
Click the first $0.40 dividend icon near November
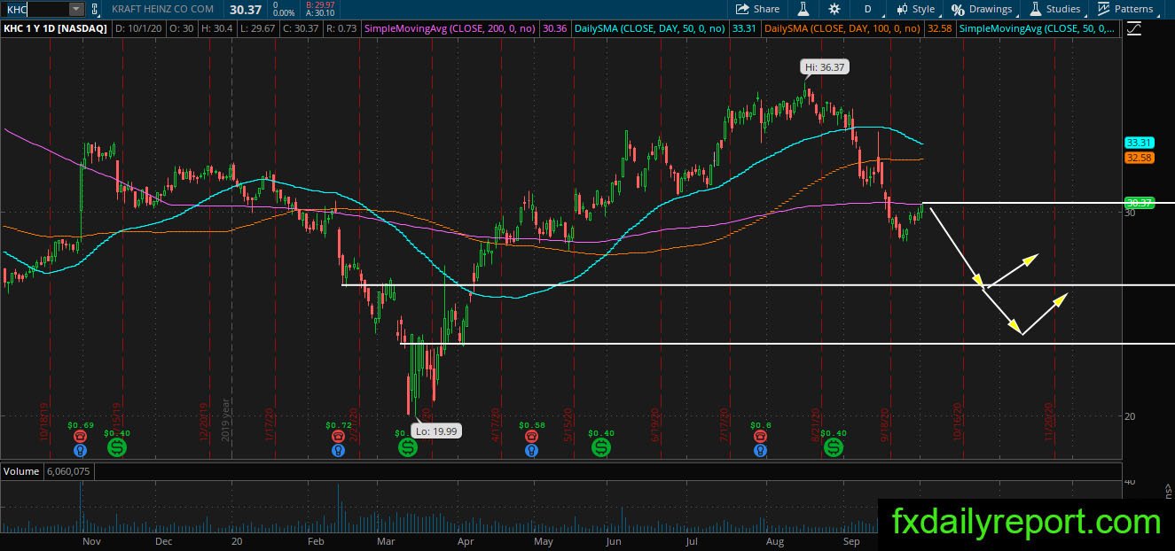(116, 447)
